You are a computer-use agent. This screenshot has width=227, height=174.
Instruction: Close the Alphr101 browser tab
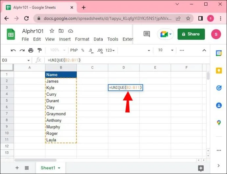72,8
